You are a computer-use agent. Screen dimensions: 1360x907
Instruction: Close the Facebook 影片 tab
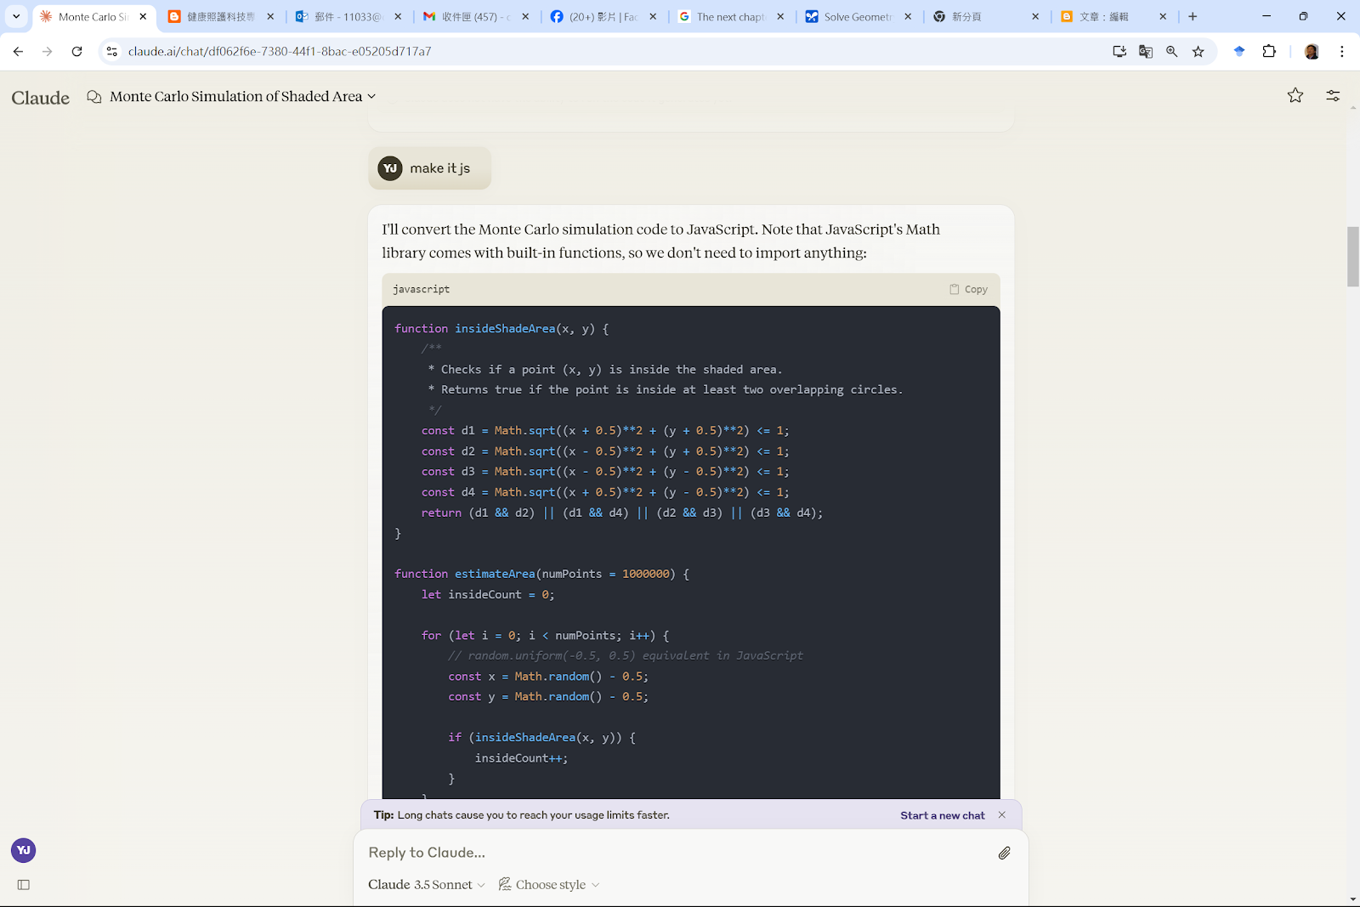coord(653,16)
